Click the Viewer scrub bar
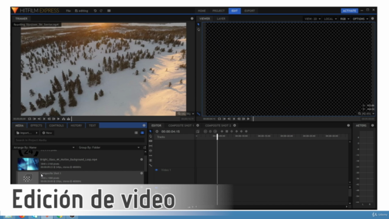Viewport: 389px width, 219px height. coord(306,119)
